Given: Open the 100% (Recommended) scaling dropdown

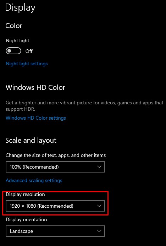Looking at the screenshot, I should [x=55, y=167].
